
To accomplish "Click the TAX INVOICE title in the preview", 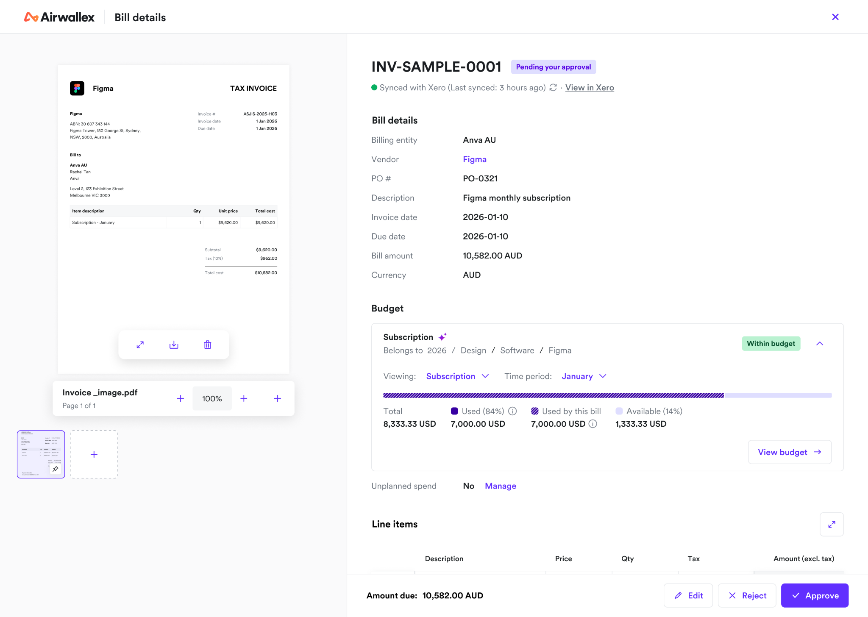I will click(x=253, y=88).
